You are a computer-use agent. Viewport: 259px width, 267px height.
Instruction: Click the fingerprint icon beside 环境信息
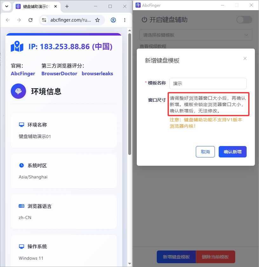18,91
